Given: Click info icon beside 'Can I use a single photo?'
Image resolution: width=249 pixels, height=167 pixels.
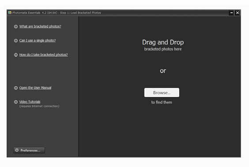Looking at the screenshot, I should [x=16, y=40].
